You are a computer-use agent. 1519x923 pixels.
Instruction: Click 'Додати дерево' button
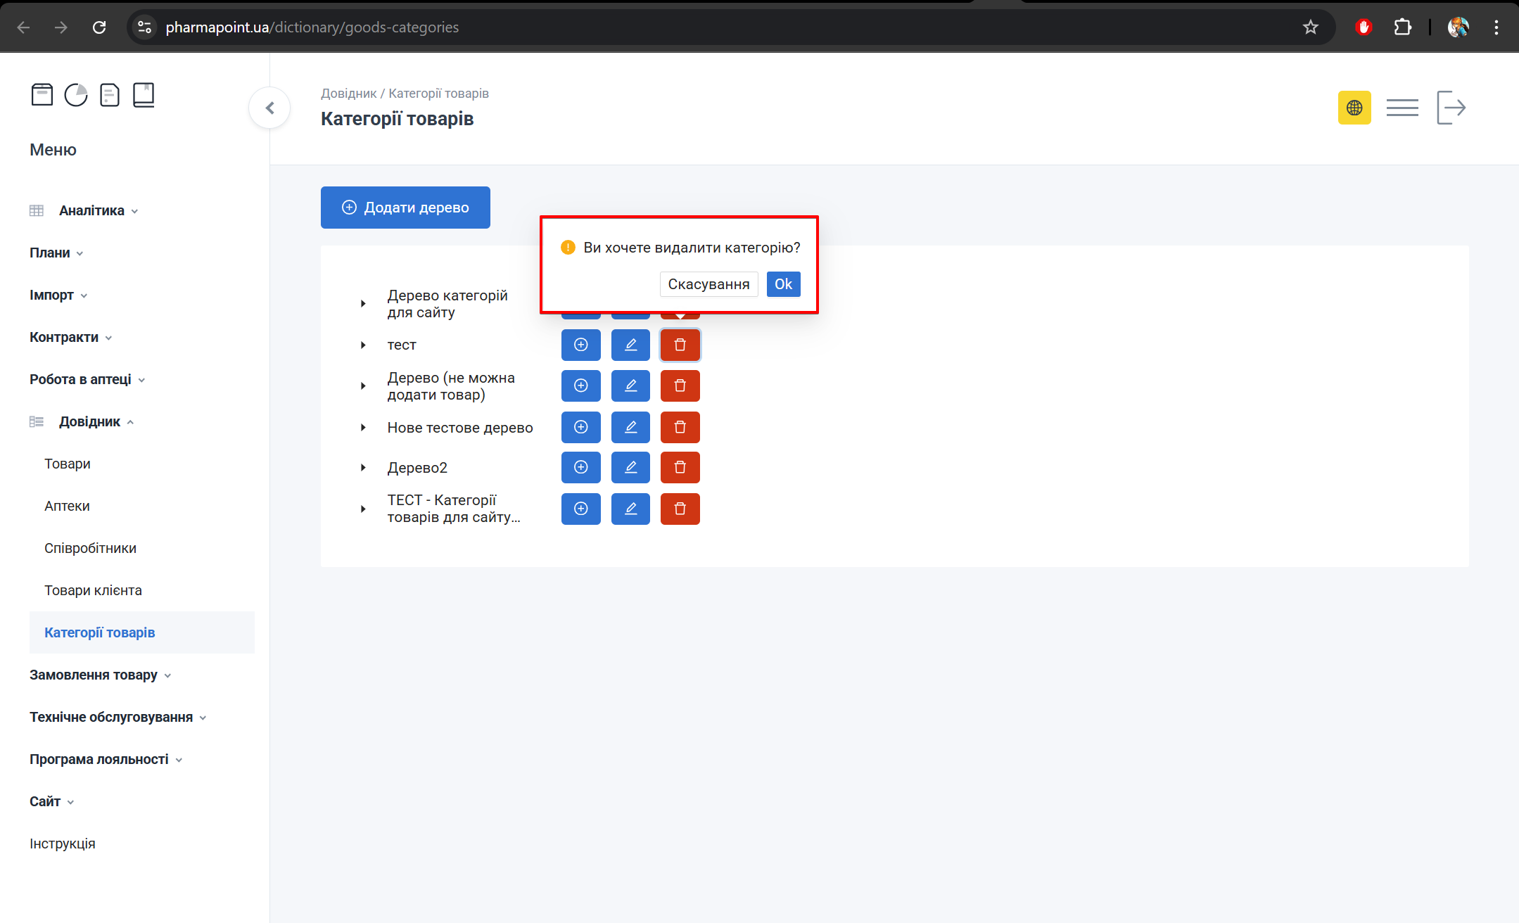[405, 208]
